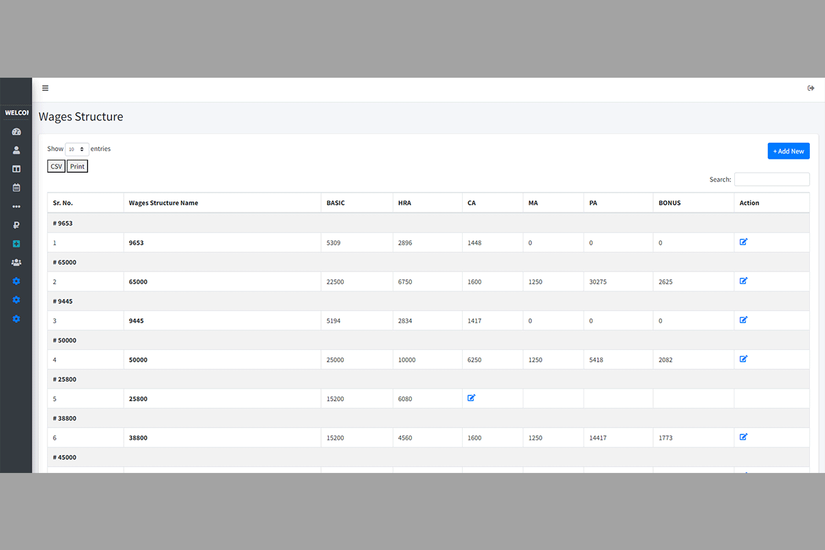
Task: Select the '# 9445' group row
Action: point(428,301)
